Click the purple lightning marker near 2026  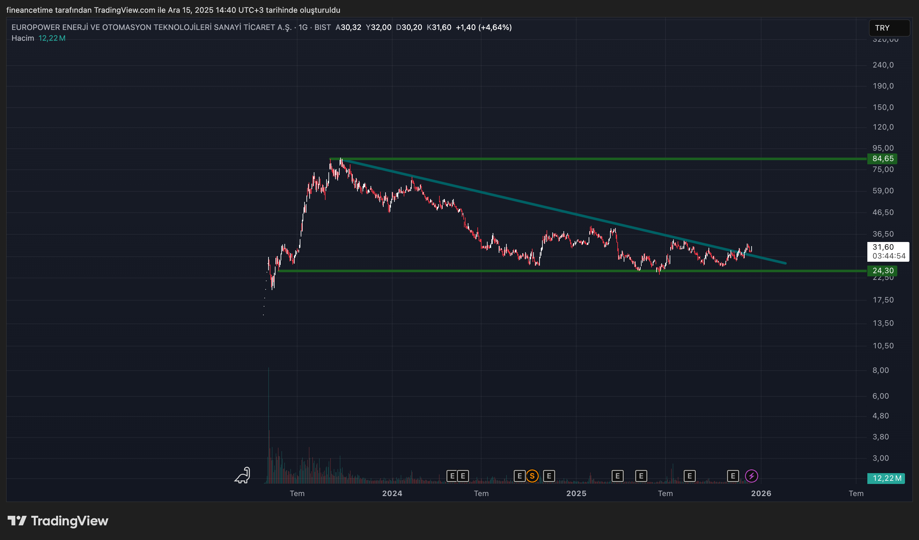(x=751, y=476)
